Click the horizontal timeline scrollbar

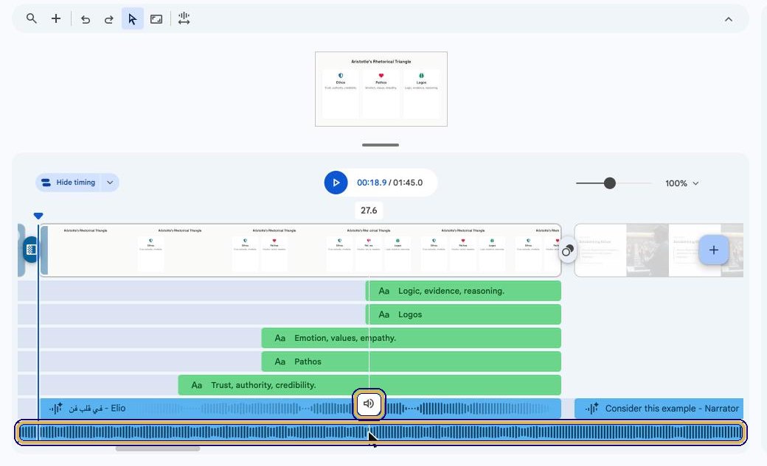point(158,449)
